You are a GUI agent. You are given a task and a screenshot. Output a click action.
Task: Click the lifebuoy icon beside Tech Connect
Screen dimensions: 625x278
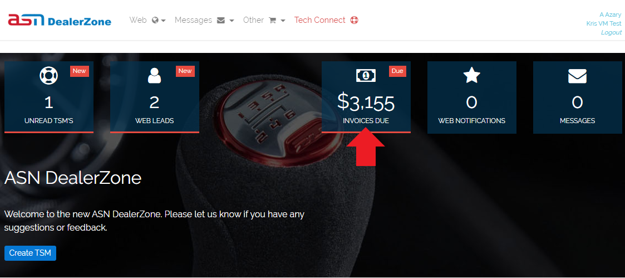(x=354, y=20)
